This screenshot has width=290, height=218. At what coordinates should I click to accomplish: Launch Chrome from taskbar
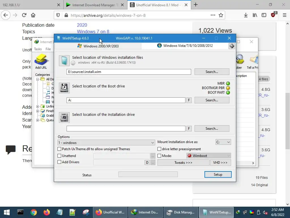point(34,212)
